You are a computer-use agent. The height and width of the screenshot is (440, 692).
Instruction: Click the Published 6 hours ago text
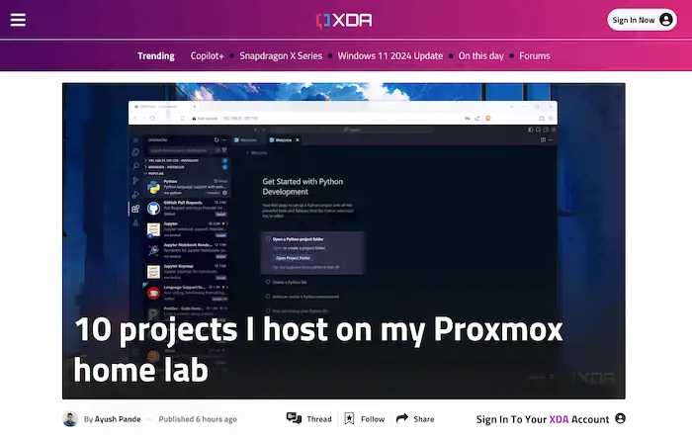point(198,419)
